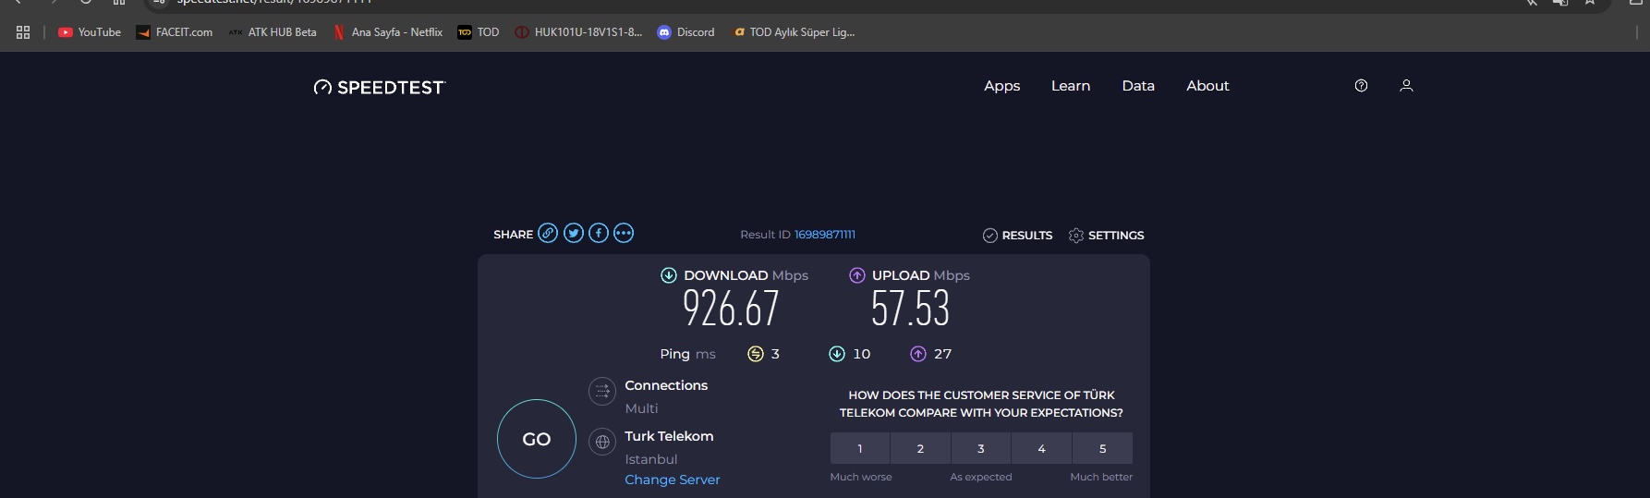Open the Learn menu
1650x498 pixels.
1071,86
